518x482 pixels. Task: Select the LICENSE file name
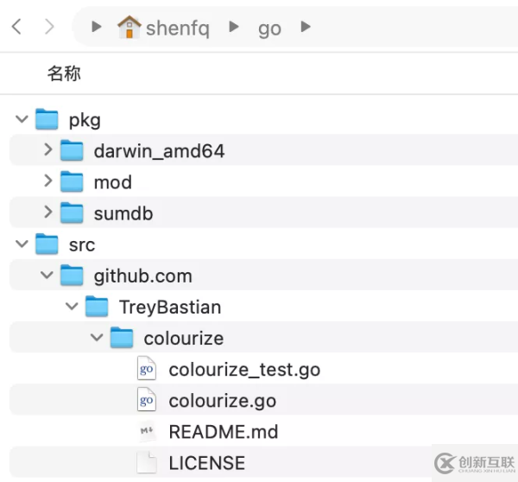pyautogui.click(x=207, y=463)
